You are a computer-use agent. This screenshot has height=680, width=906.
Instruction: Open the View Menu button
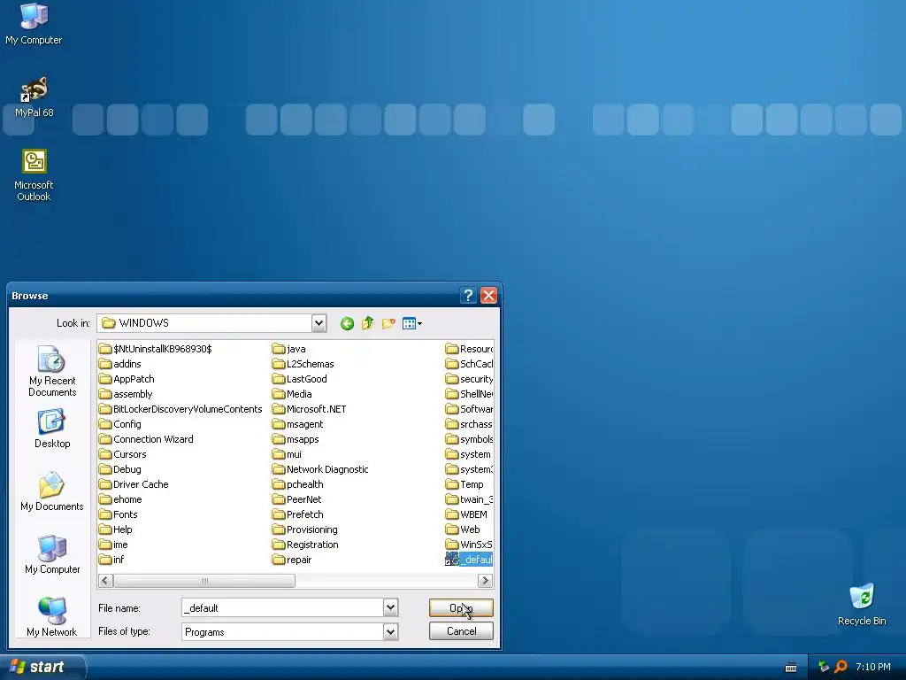click(x=412, y=323)
